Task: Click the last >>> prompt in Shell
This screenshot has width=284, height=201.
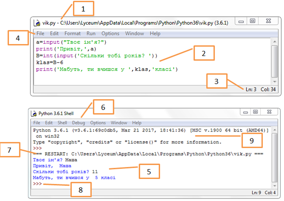Action: point(37,184)
